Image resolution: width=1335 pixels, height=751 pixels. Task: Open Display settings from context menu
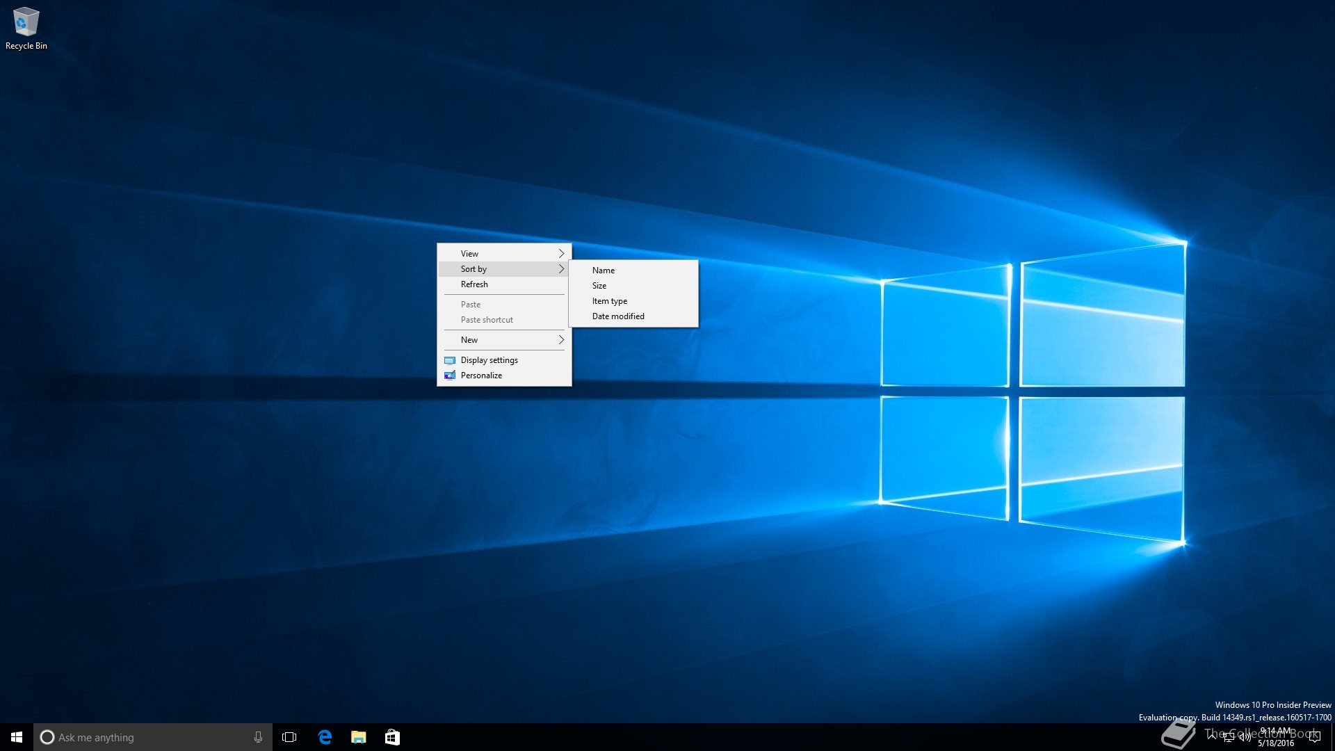(x=504, y=360)
